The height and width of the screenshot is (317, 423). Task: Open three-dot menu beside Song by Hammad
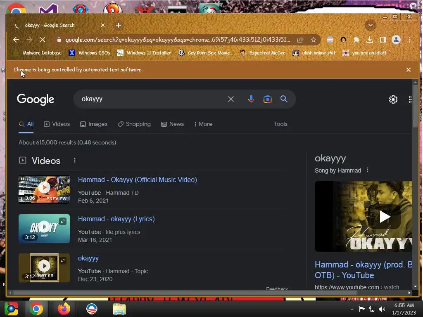367,170
